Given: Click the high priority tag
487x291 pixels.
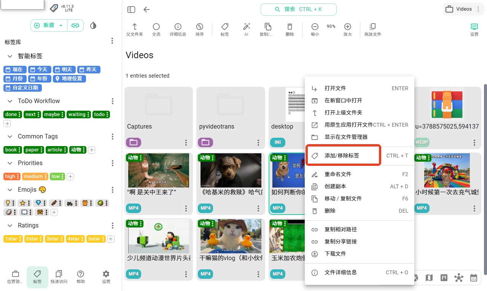Looking at the screenshot, I should [13, 177].
